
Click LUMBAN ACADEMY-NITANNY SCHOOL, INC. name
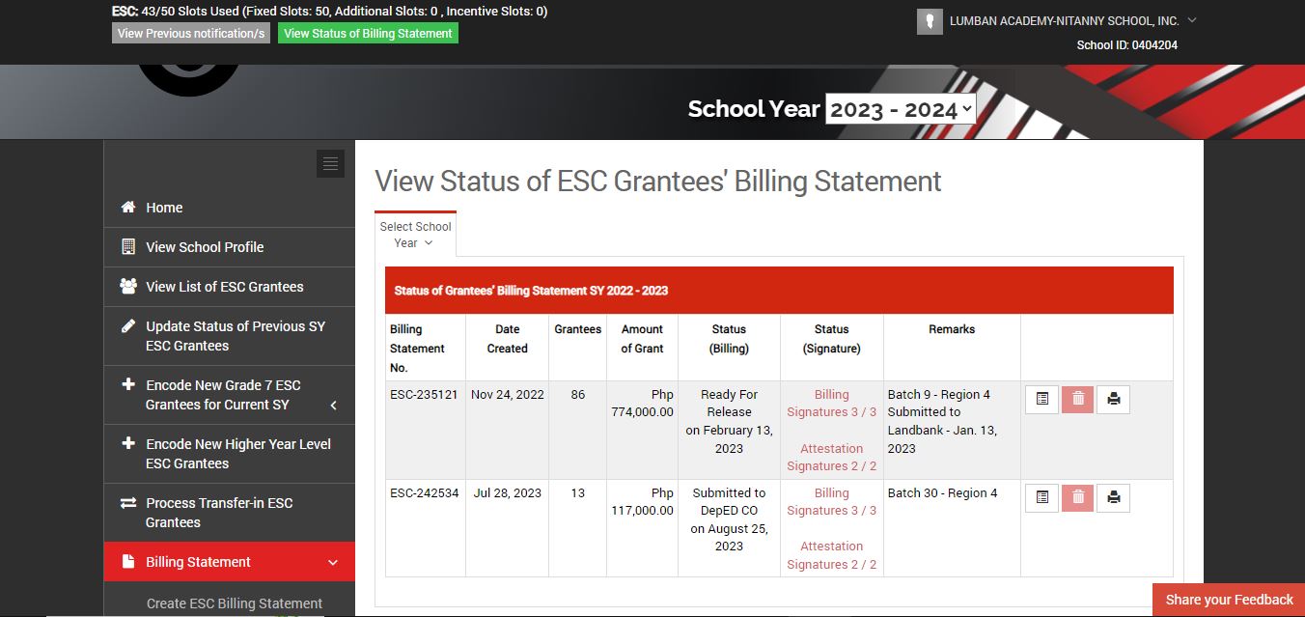click(x=1065, y=21)
